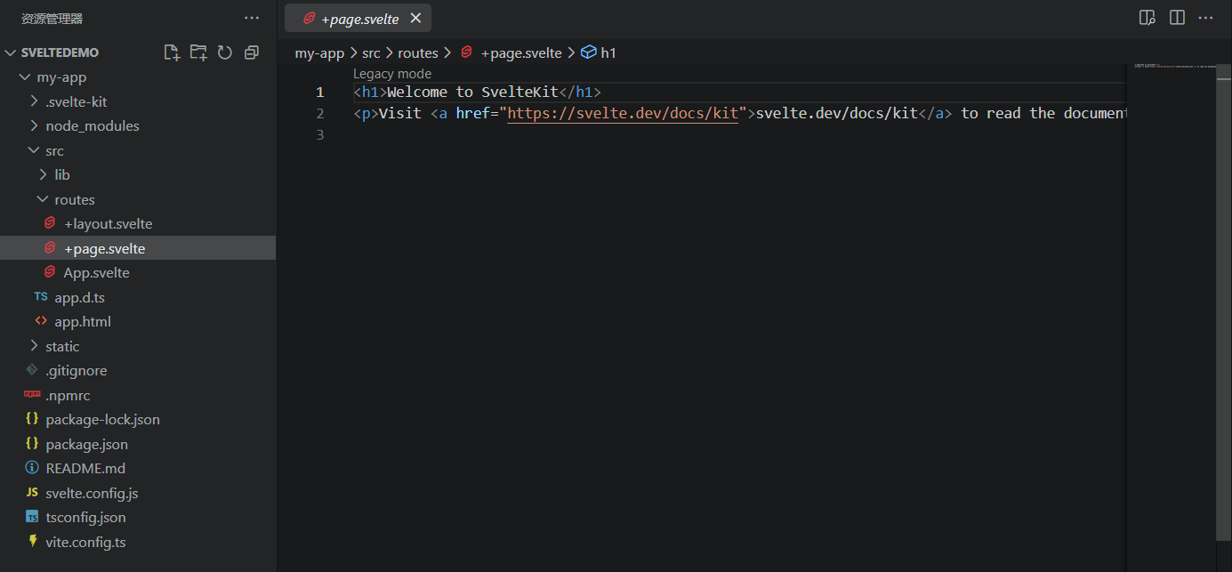Image resolution: width=1232 pixels, height=572 pixels.
Task: Close the +page.svelte editor tab
Action: pos(415,18)
